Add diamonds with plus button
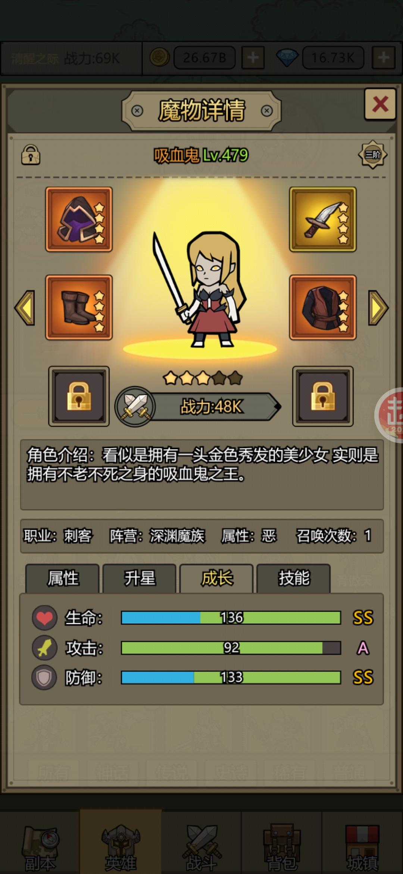 [383, 58]
